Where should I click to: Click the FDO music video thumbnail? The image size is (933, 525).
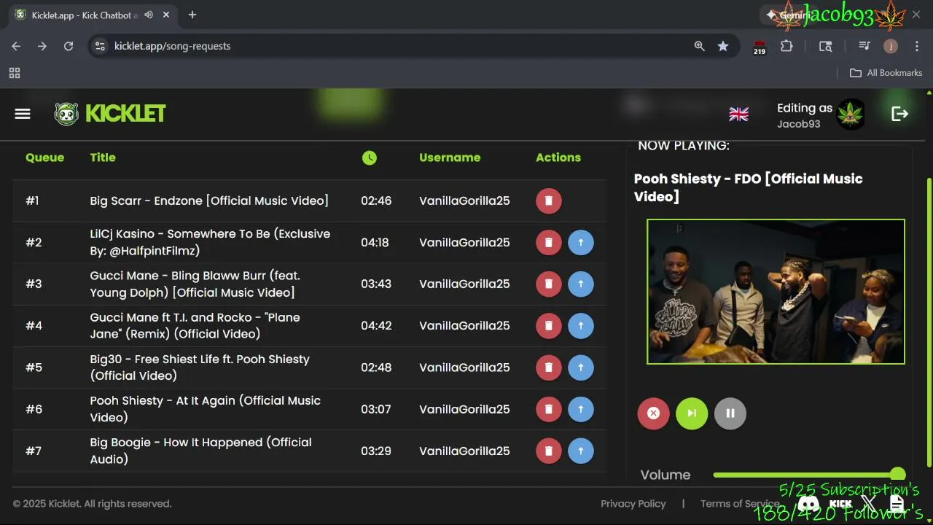[776, 292]
